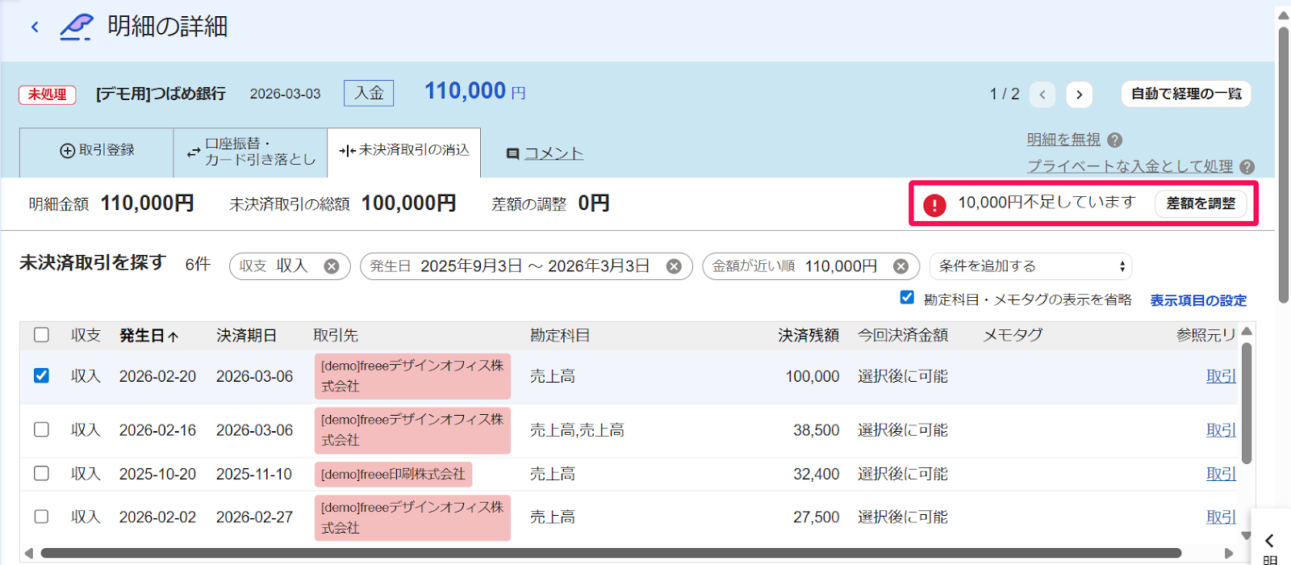Remove the 収支 収入 filter chip
This screenshot has height=565, width=1291.
tap(332, 266)
